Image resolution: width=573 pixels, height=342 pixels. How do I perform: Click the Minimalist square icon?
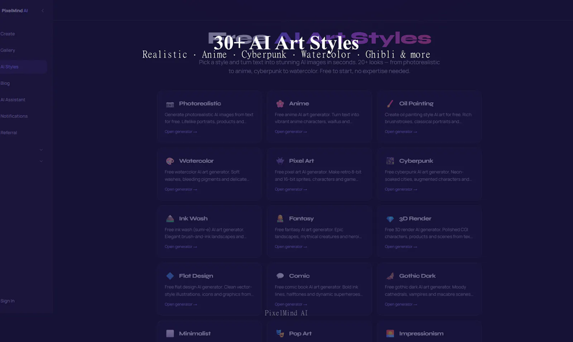pos(170,333)
